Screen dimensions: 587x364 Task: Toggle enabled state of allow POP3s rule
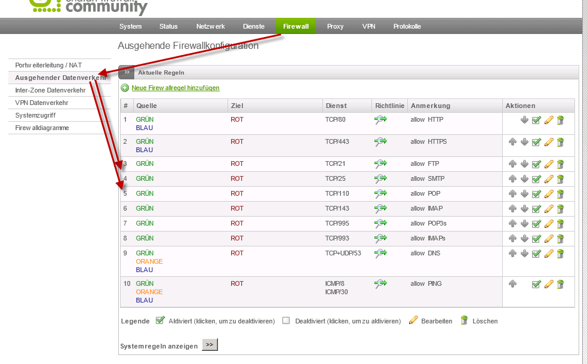click(536, 224)
